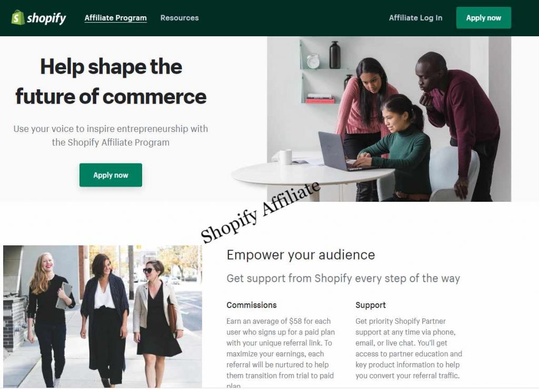Click the shopify wordmark in header
Screen dimensions: 539x390
pos(46,18)
